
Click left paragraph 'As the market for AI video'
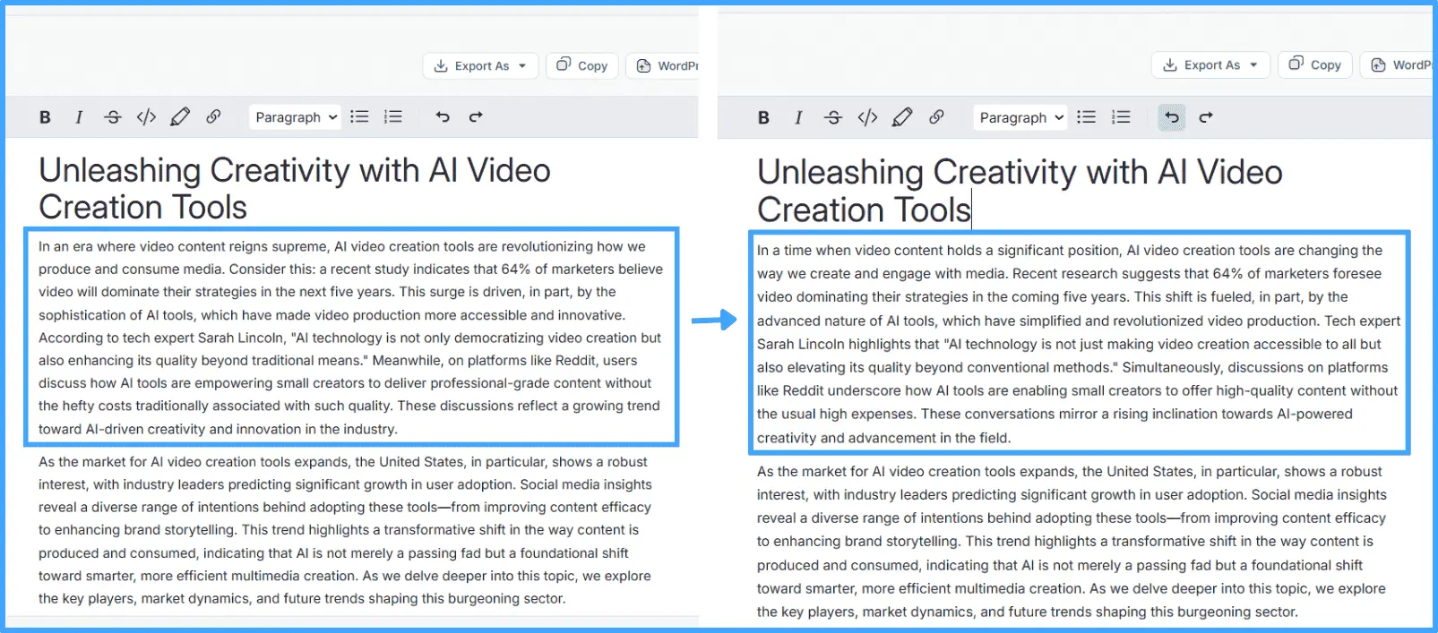tap(345, 530)
